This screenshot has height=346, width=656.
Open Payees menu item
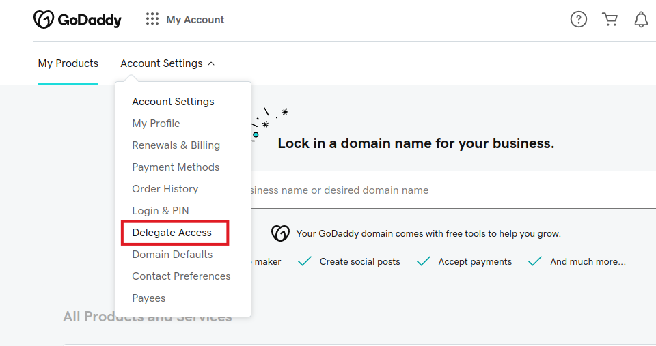[x=149, y=298]
